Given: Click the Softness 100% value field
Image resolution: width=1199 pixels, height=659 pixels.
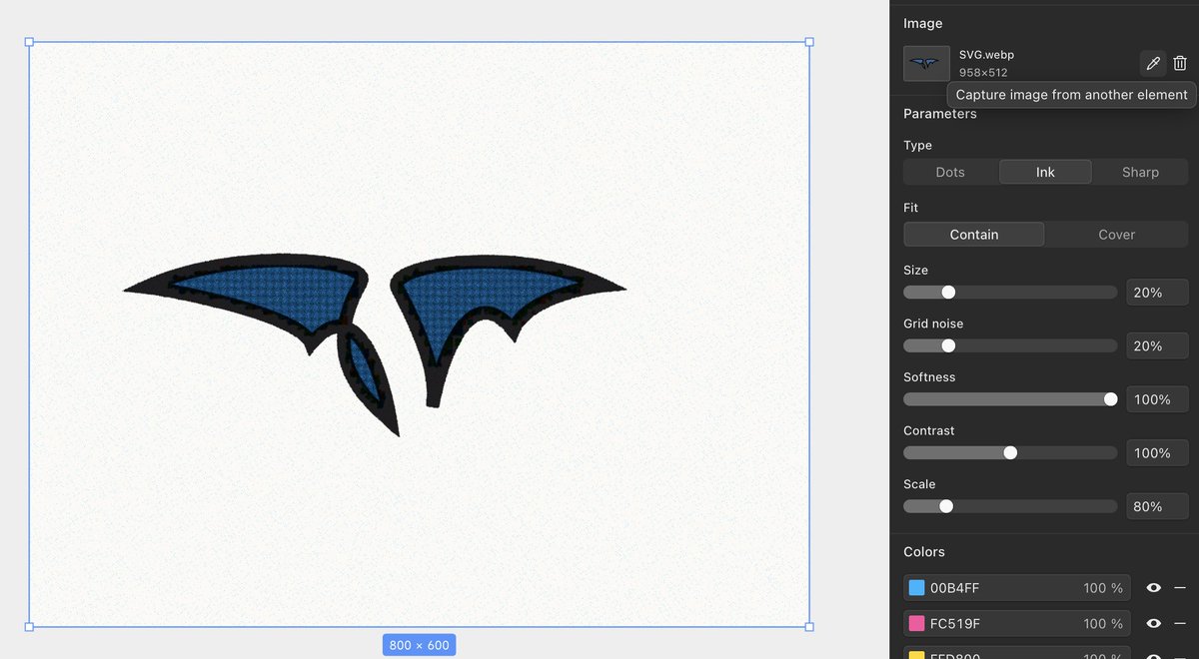Looking at the screenshot, I should click(x=1157, y=399).
